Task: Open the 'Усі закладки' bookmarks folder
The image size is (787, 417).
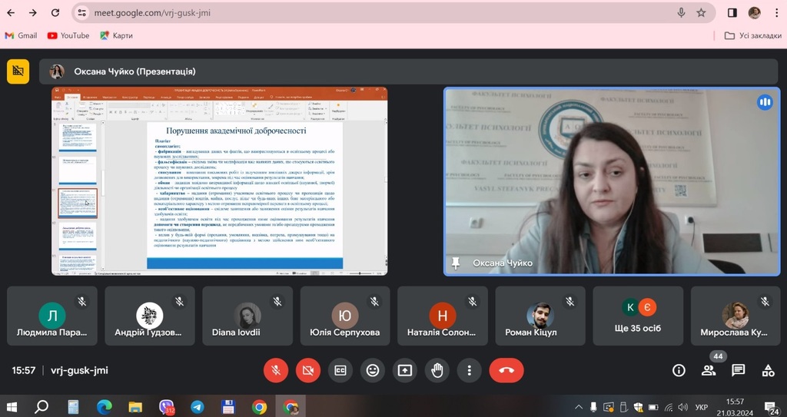Action: coord(753,35)
